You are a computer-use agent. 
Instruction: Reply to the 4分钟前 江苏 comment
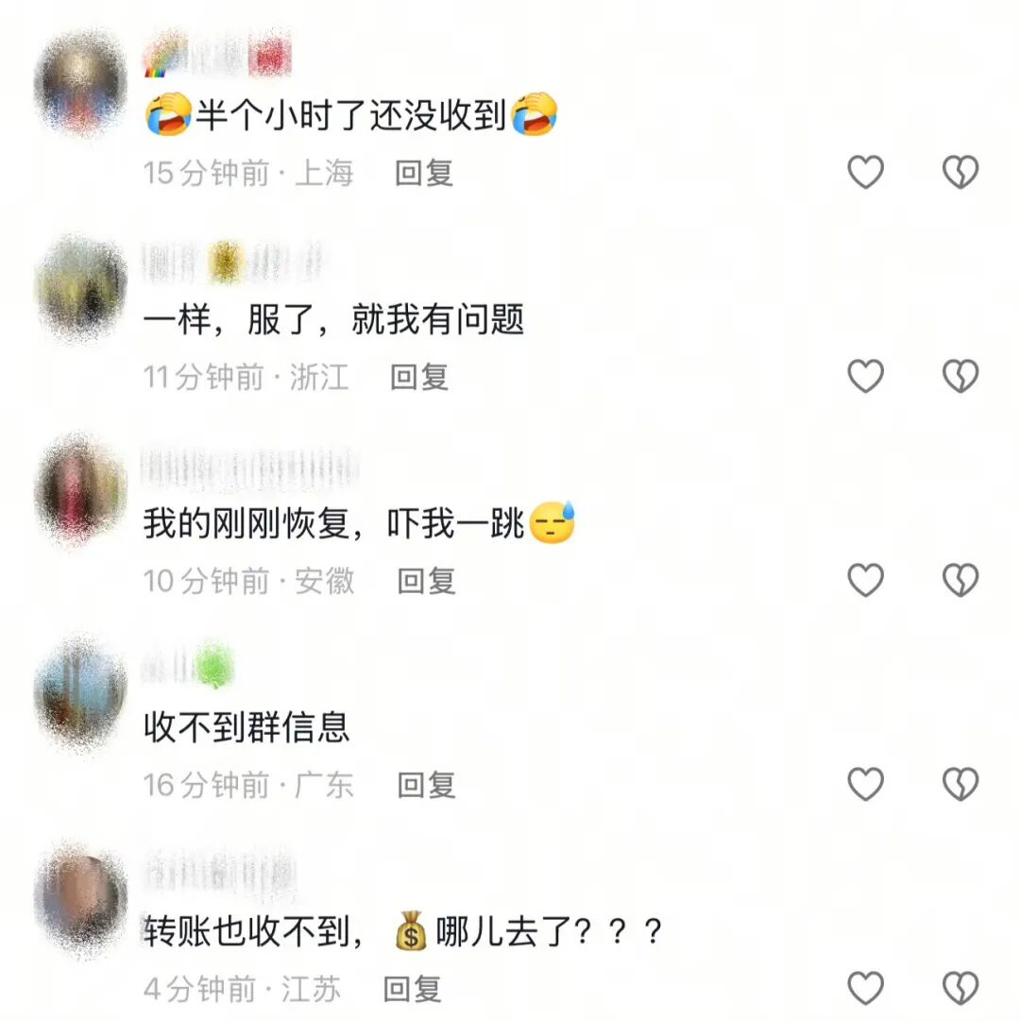(x=412, y=989)
